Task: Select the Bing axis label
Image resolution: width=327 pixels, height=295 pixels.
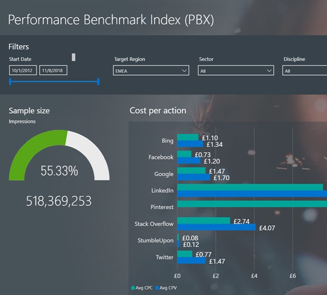Action: point(167,141)
